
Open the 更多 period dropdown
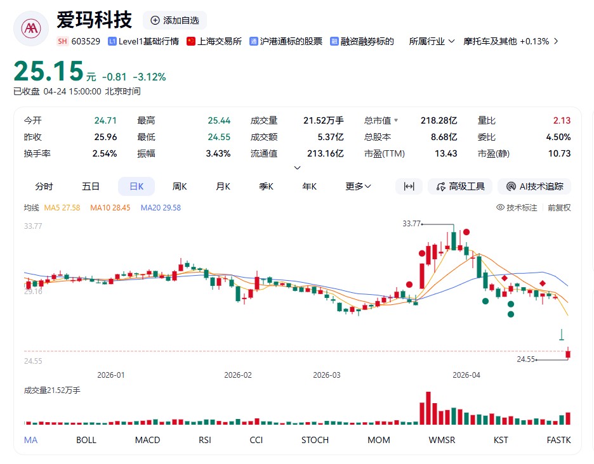coord(358,186)
